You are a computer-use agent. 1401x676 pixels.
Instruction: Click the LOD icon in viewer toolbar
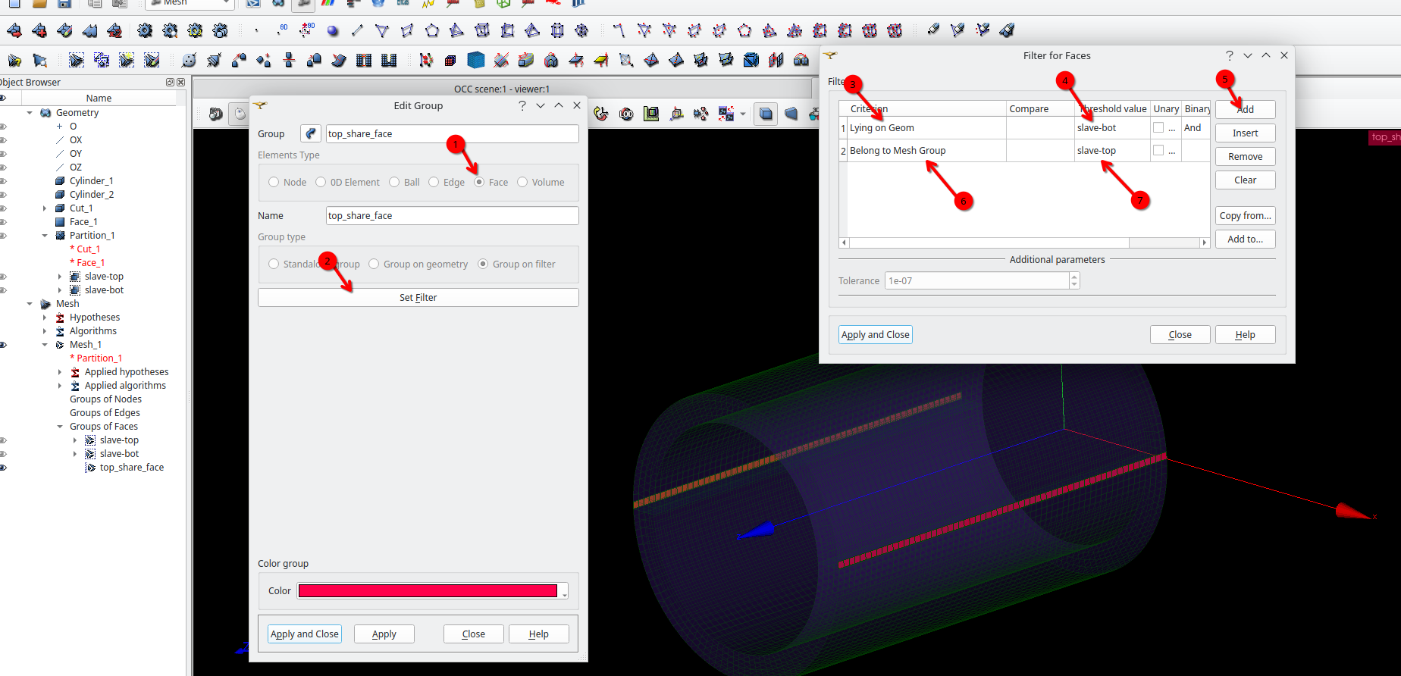[626, 114]
